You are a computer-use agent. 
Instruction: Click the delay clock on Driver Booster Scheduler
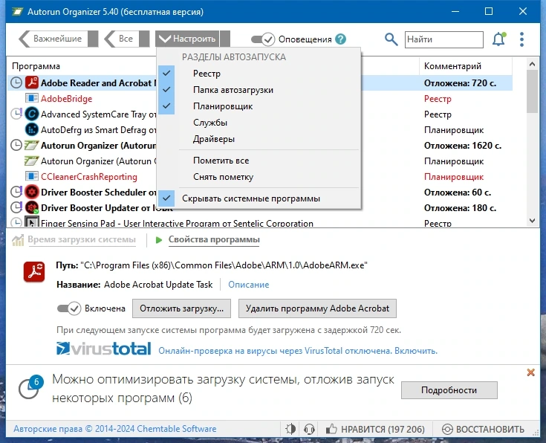(16, 192)
